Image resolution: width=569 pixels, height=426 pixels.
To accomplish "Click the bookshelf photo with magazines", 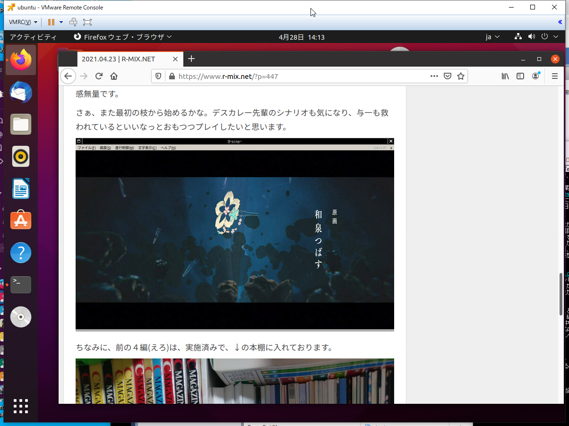I will click(x=235, y=381).
